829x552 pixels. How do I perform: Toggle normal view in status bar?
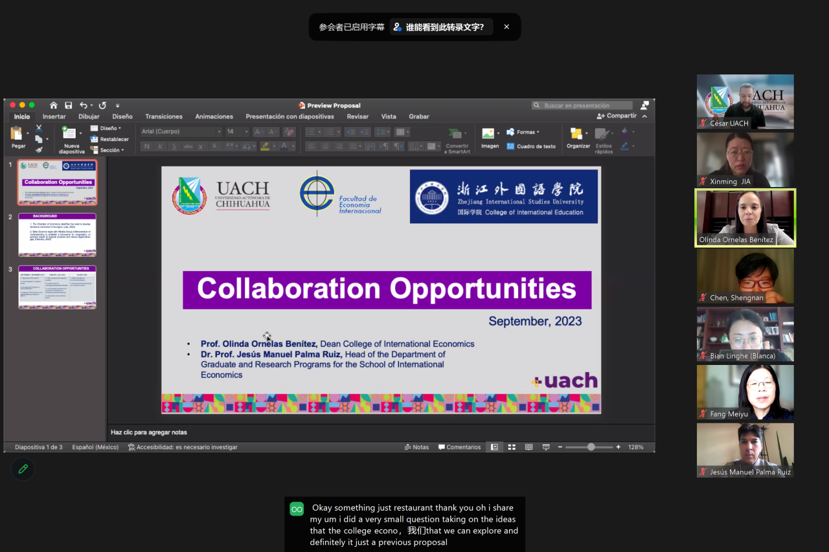(x=494, y=447)
